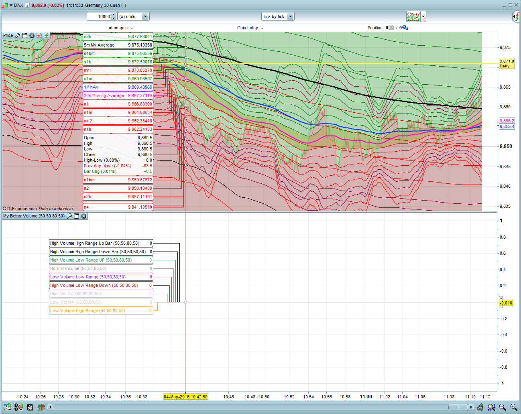Image resolution: width=521 pixels, height=414 pixels.
Task: Open My Better Volume wrench settings
Action: point(69,216)
